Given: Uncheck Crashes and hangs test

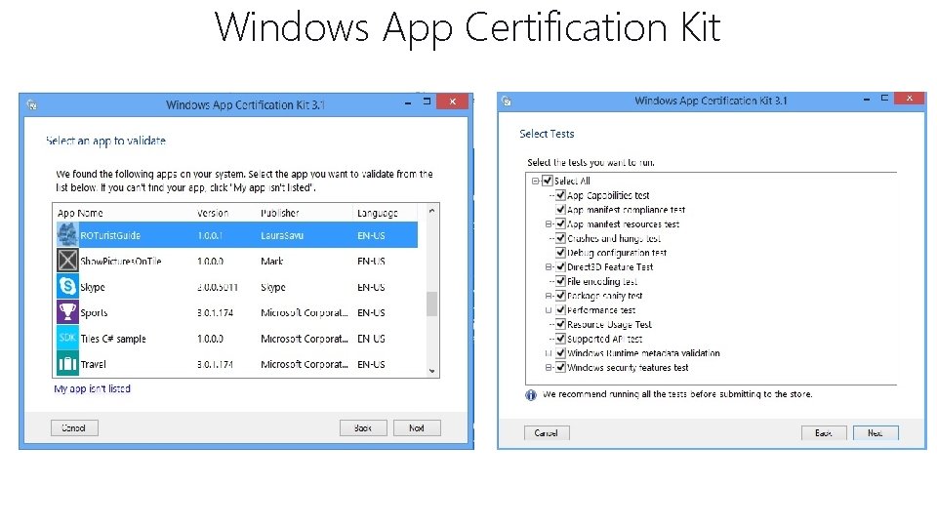Looking at the screenshot, I should point(560,238).
